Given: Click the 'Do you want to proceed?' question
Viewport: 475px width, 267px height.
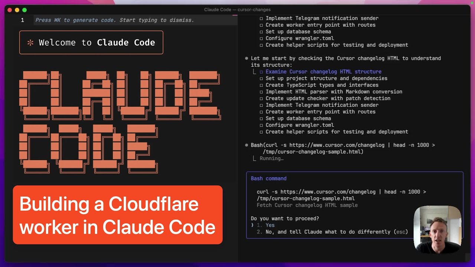Looking at the screenshot, I should coord(285,218).
